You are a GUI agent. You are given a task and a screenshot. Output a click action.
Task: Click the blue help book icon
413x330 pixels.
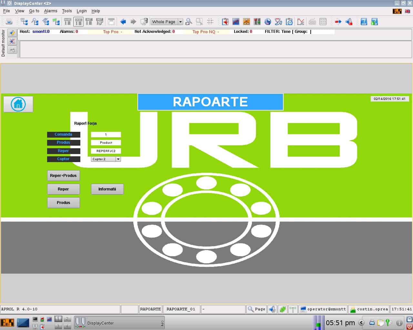364,22
